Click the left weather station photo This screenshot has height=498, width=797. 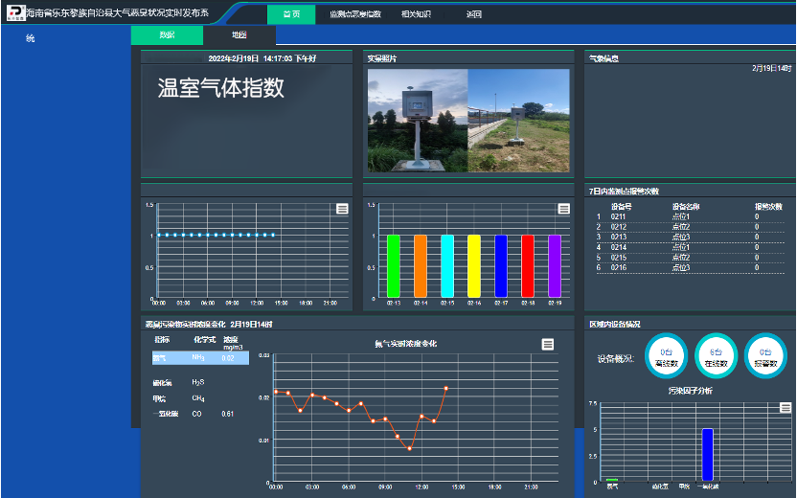[417, 121]
